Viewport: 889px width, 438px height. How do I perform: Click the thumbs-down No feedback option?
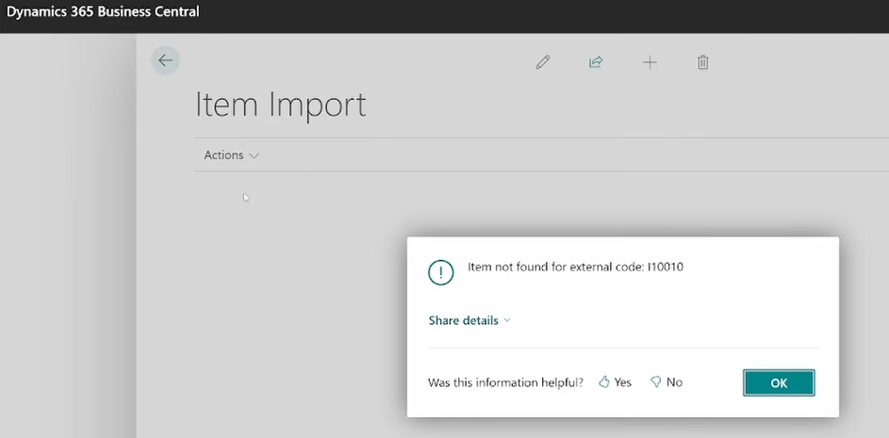click(x=667, y=382)
